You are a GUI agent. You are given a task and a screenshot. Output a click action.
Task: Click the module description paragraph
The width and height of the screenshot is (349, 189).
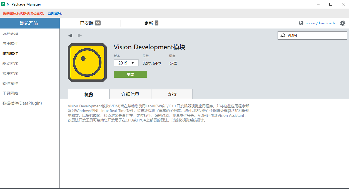click(x=159, y=113)
